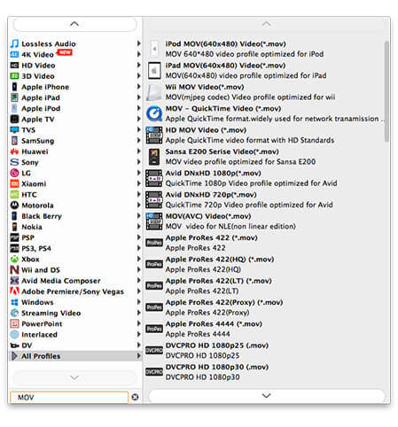This screenshot has height=427, width=398.
Task: Choose iPod MOV(640x480) Video profile
Action: tap(264, 49)
